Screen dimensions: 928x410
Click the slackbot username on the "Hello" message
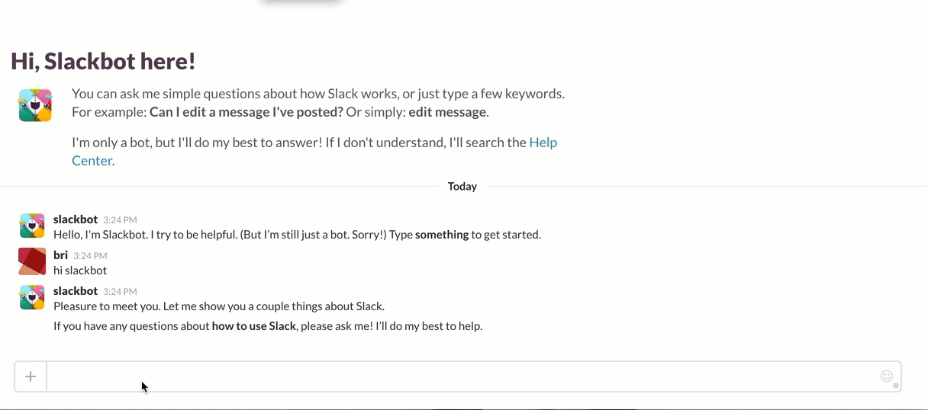(76, 219)
